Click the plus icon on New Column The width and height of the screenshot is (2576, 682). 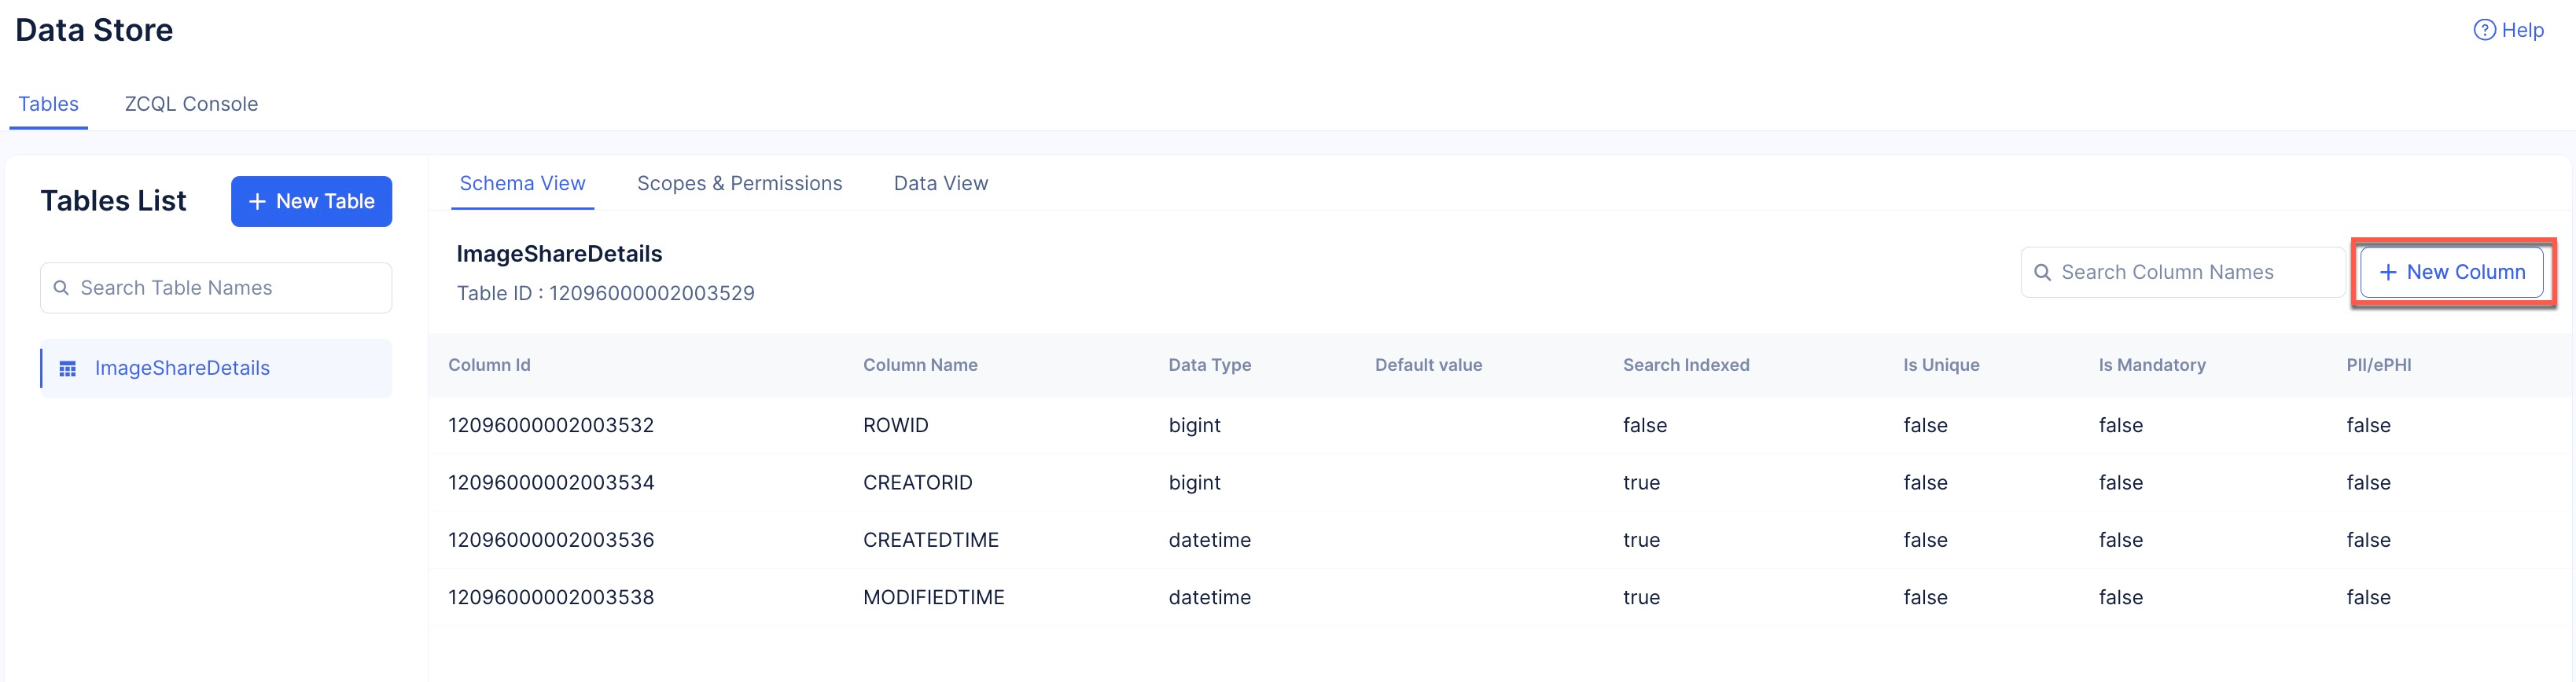point(2388,273)
